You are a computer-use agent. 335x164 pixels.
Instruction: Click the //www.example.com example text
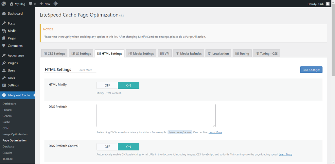(180, 132)
